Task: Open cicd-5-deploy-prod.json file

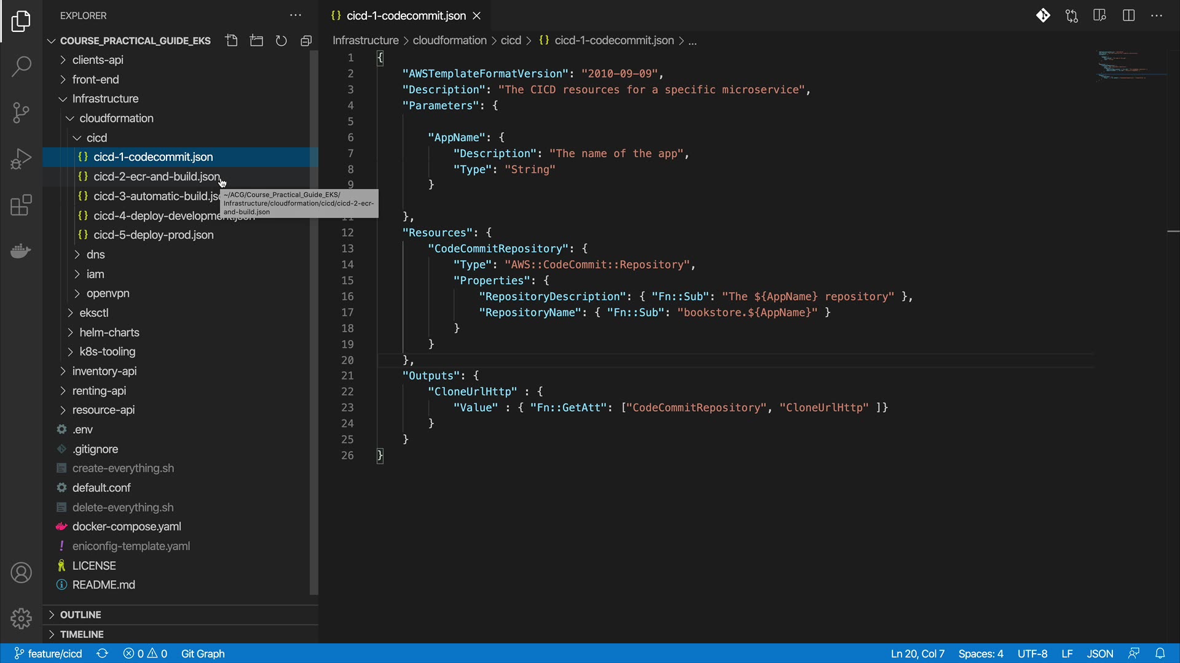Action: (153, 235)
